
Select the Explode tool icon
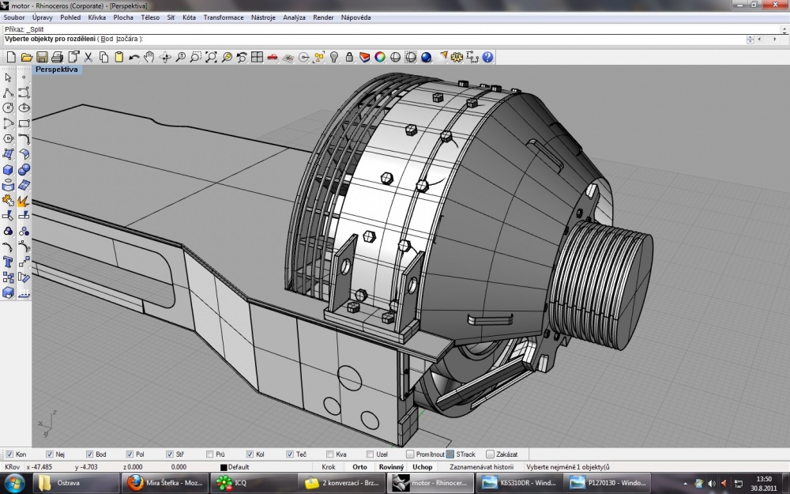[24, 201]
